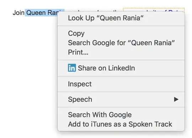Click Search Google for "Queen Rania"

coord(121,43)
